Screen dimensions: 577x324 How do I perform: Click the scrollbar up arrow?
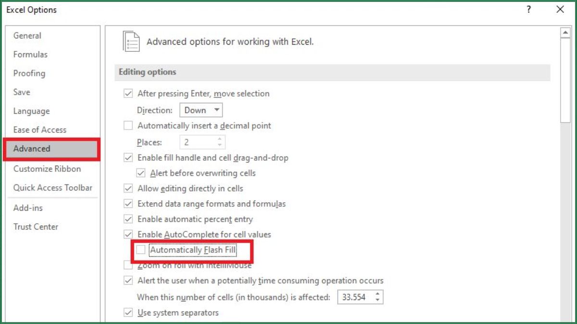565,33
